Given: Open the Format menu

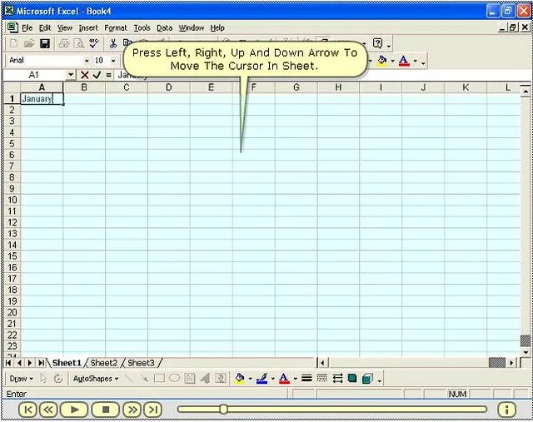Looking at the screenshot, I should [x=115, y=27].
